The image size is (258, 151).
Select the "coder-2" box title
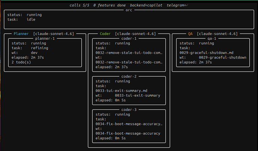coord(129,76)
